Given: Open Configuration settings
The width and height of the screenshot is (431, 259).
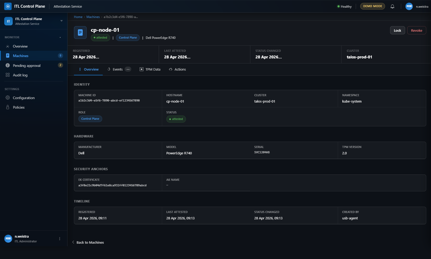Looking at the screenshot, I should [34, 98].
